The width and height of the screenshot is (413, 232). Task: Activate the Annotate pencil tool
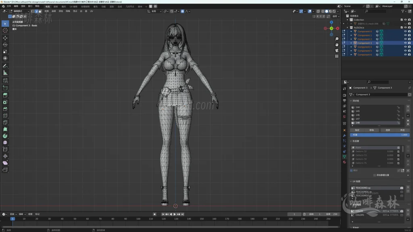(5, 66)
